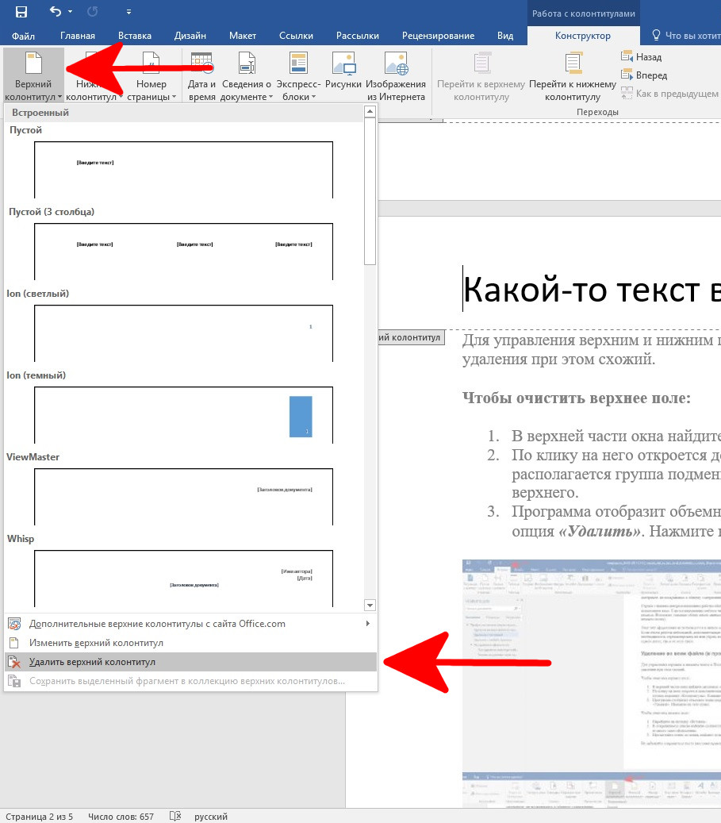Choose the Пустой header thumbnail
Screen dimensions: 721x823
(x=184, y=170)
